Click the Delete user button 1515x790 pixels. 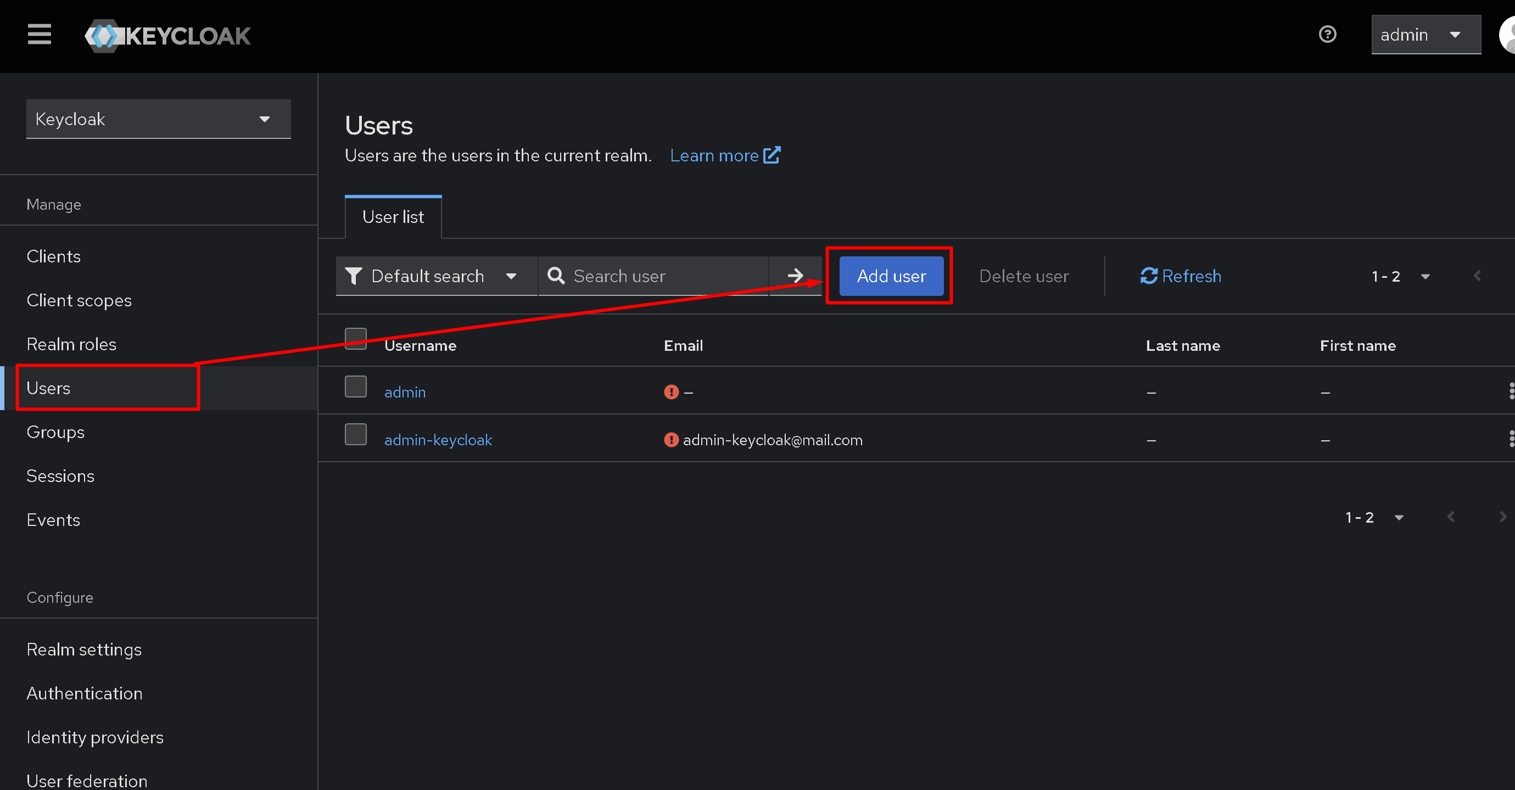(1024, 276)
